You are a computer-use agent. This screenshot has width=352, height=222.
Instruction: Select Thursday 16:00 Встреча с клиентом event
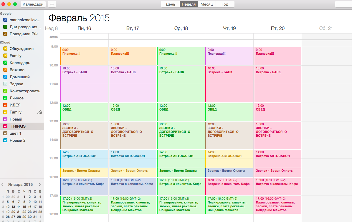coord(229,186)
